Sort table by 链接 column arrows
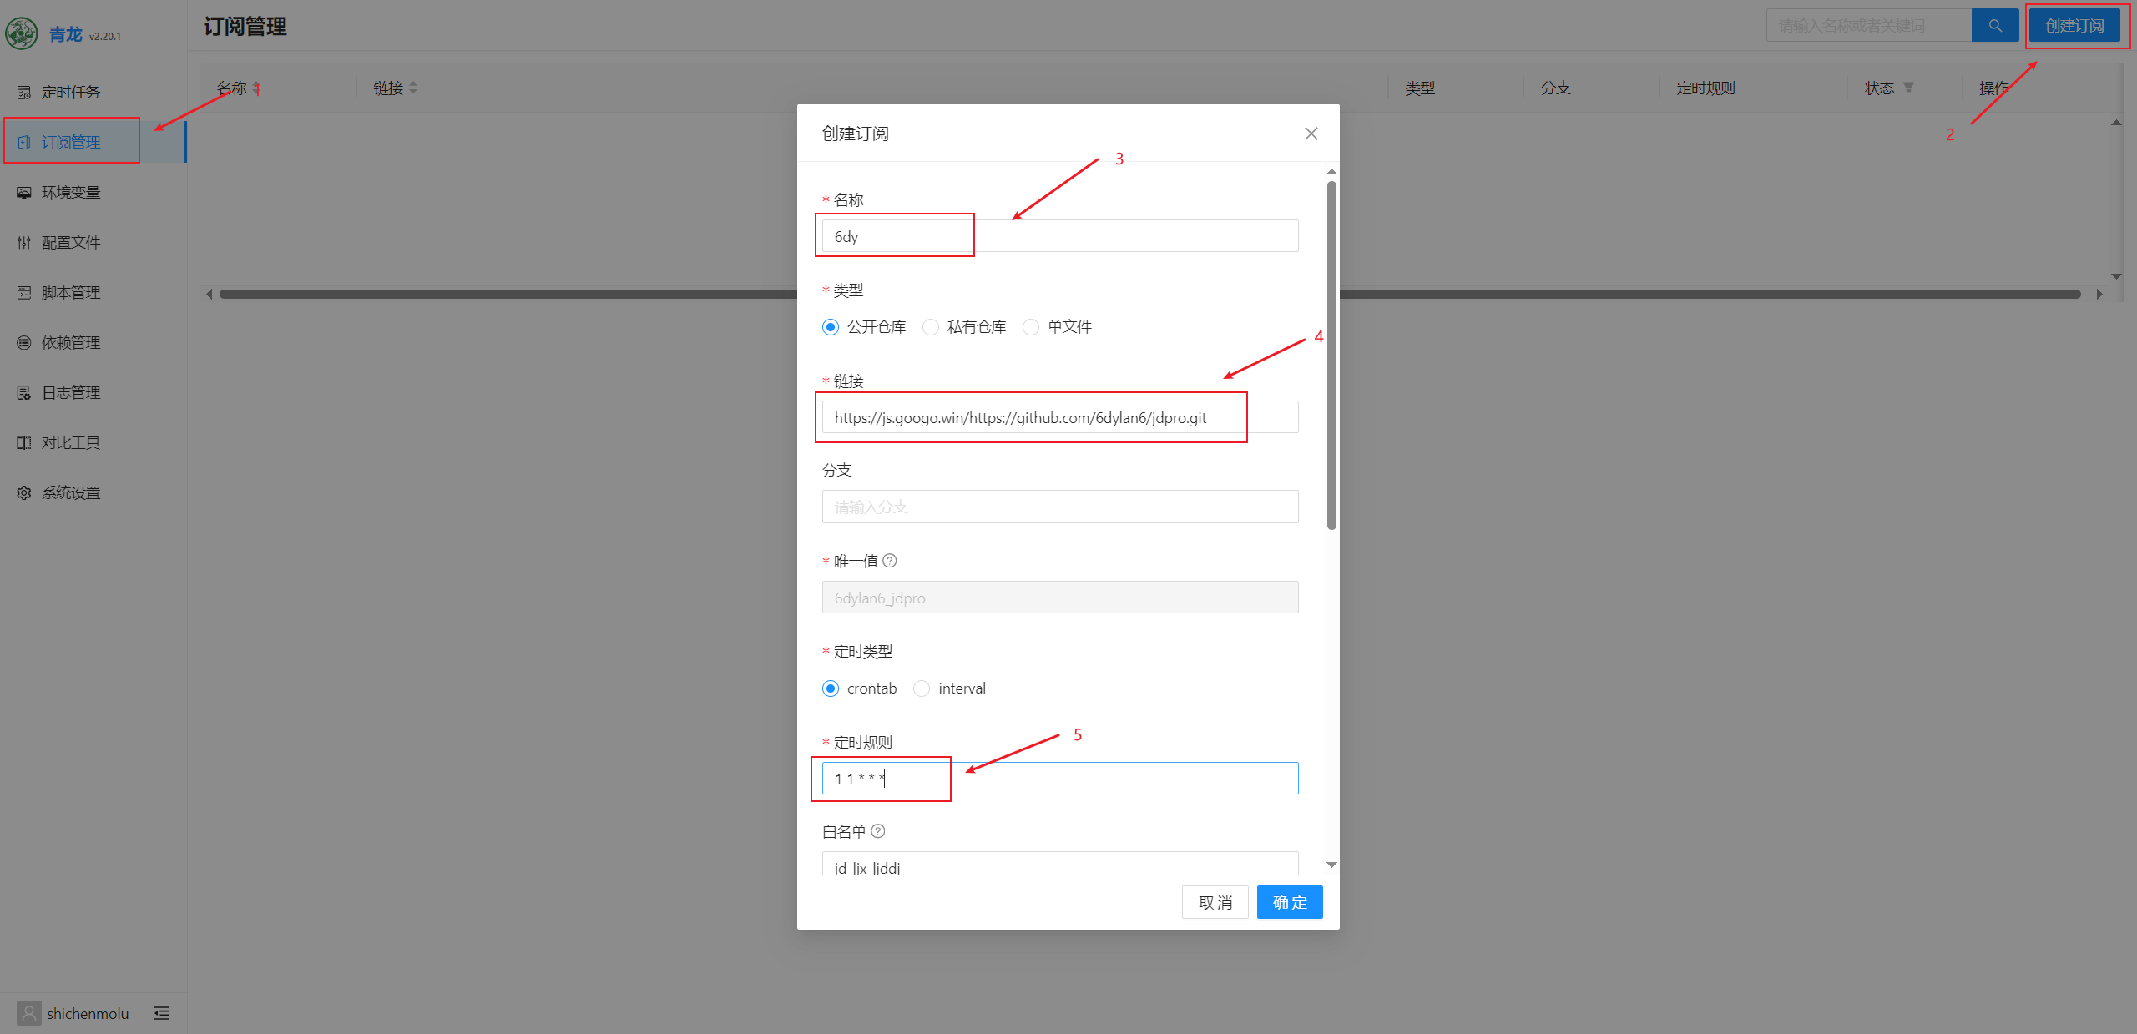 click(413, 88)
